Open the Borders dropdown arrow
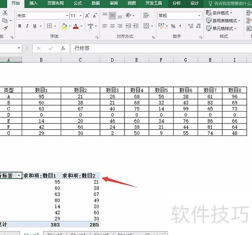This screenshot has width=252, height=235. pos(55,26)
